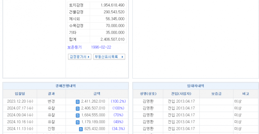The width and height of the screenshot is (259, 134).
Task: Select the 2,411,262,010 amount
Action: pos(93,101)
